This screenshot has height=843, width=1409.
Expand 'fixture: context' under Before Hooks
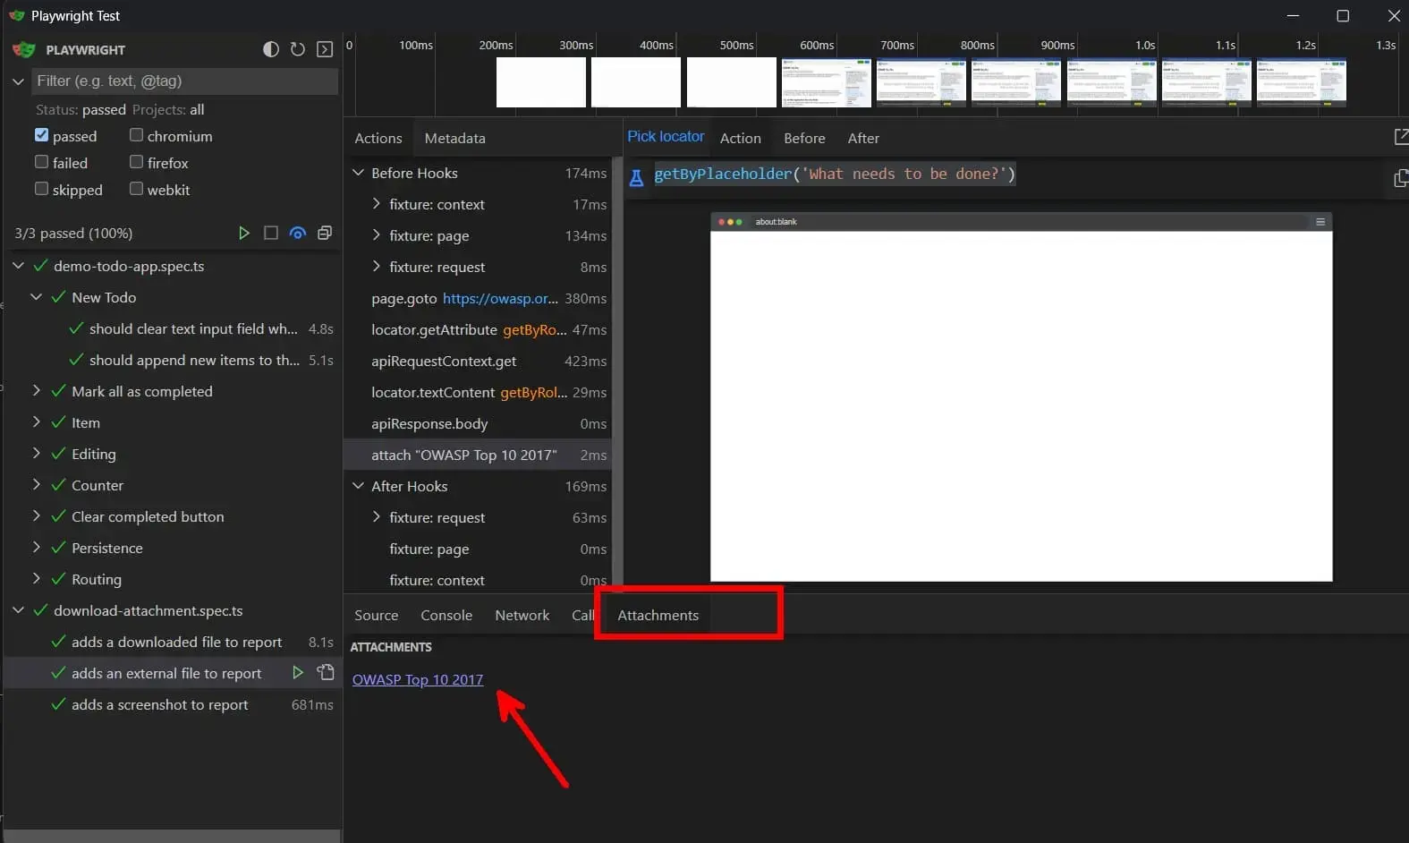click(x=376, y=204)
